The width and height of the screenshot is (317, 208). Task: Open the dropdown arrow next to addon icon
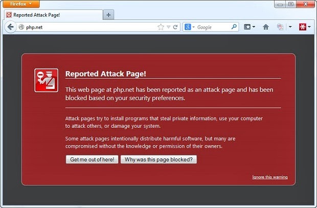[290, 27]
